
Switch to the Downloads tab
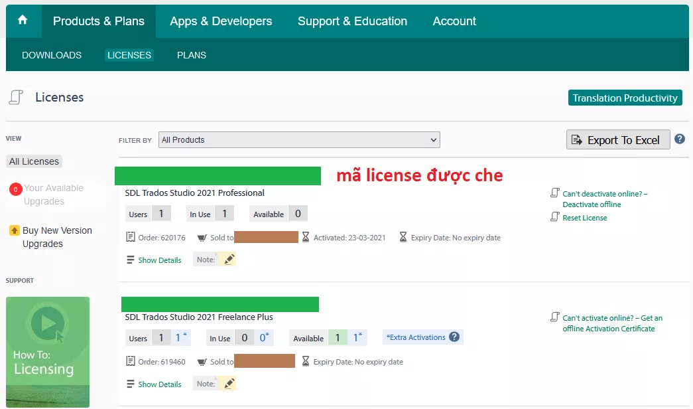(52, 55)
